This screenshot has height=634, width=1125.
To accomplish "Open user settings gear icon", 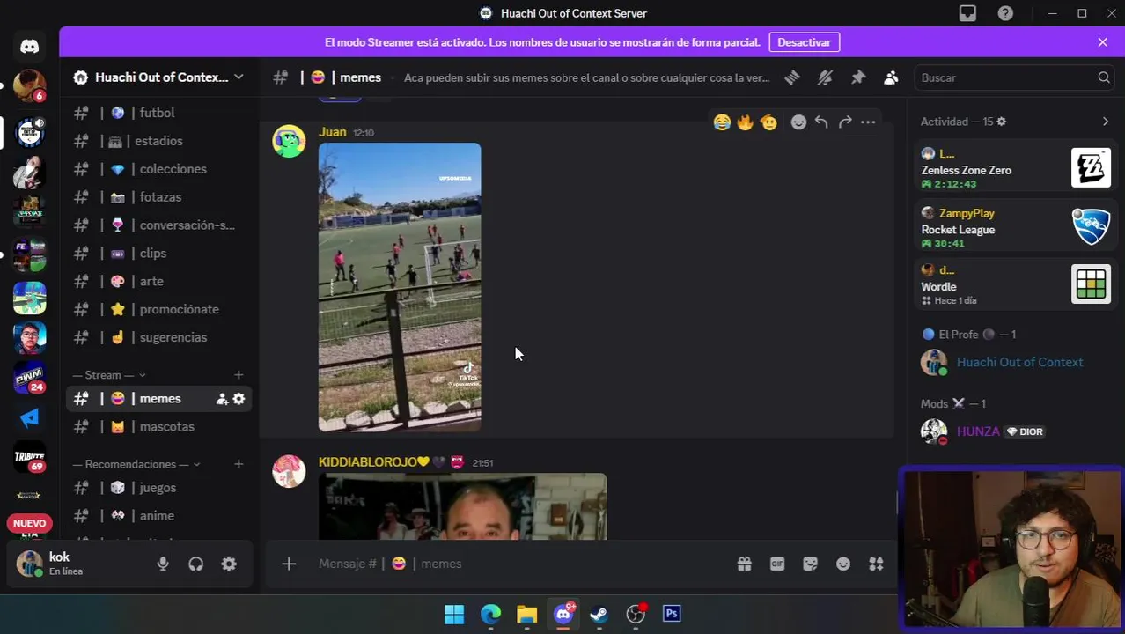I will click(x=229, y=564).
